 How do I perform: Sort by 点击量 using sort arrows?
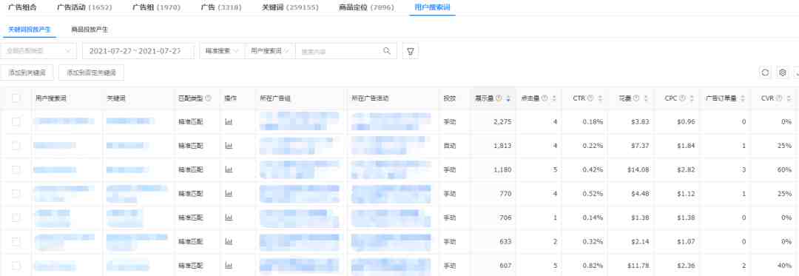[x=554, y=98]
